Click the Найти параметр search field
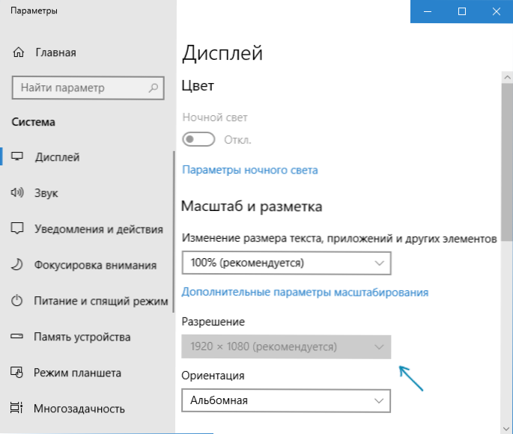Screen dimensions: 513x434 click(x=88, y=88)
